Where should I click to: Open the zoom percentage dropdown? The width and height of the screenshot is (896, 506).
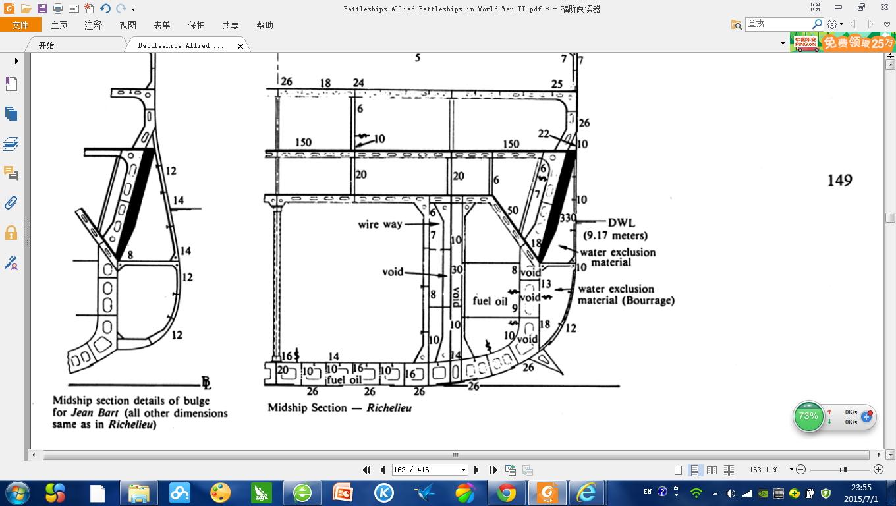791,470
